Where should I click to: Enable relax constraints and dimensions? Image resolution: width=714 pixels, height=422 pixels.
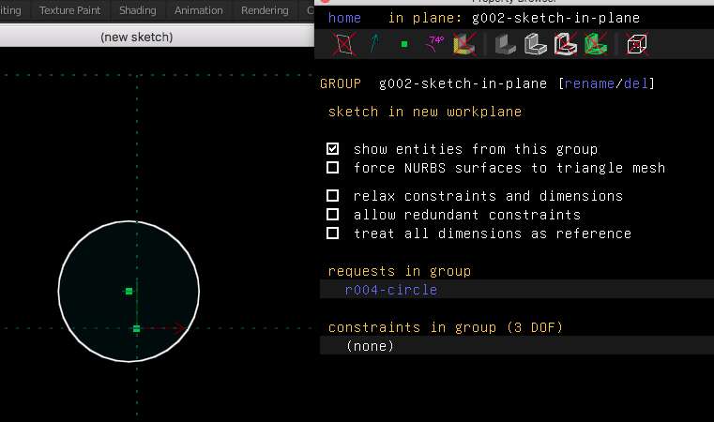(x=332, y=196)
